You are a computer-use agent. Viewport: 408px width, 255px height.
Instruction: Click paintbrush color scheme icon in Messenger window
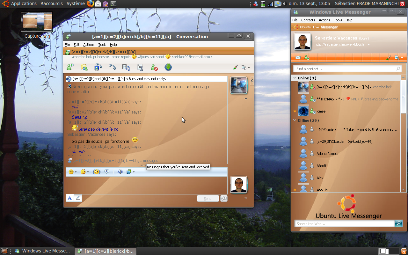[x=388, y=58]
